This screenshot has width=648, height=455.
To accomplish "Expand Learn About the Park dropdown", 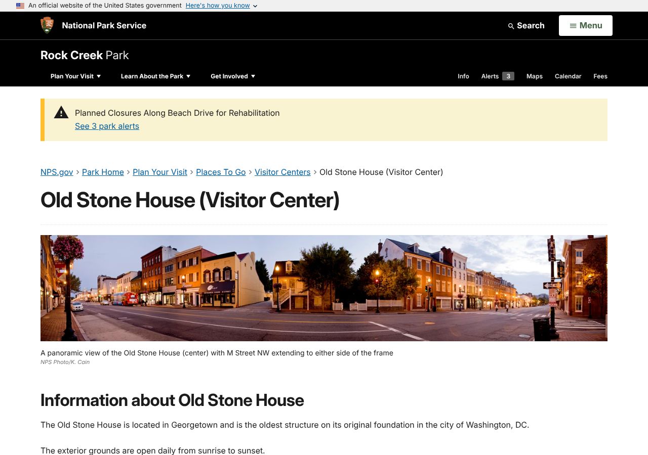I will coord(156,76).
